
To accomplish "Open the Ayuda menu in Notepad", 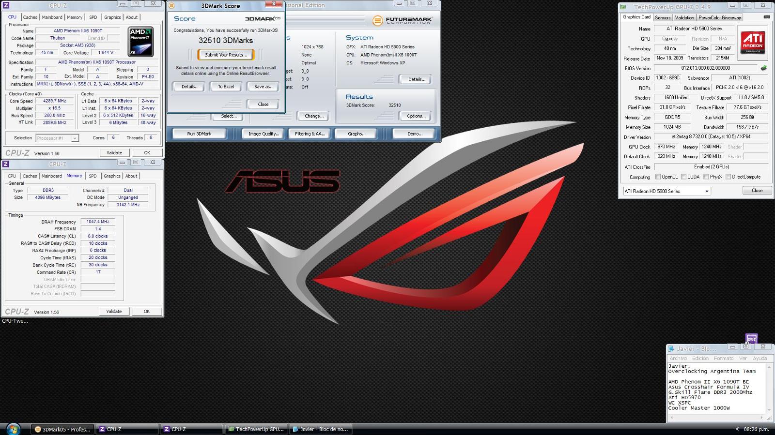I will point(759,359).
